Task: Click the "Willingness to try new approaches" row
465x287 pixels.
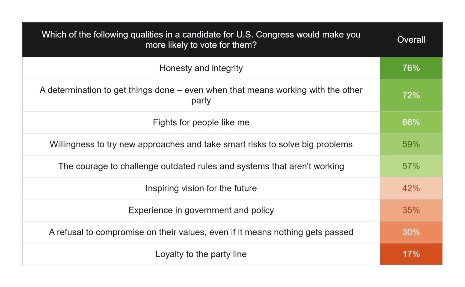Action: tap(201, 144)
